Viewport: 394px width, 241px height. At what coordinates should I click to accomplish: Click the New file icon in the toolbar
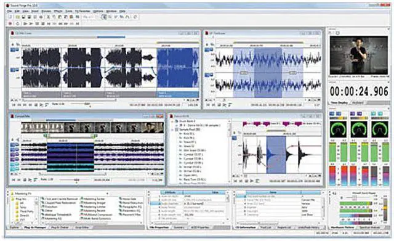coord(10,17)
